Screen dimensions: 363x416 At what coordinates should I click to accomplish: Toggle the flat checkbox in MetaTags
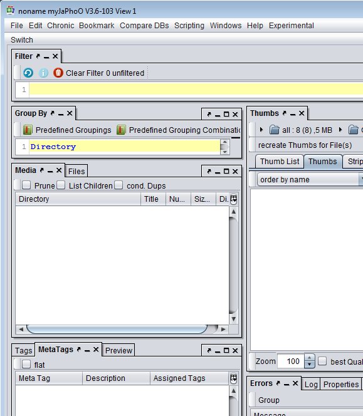point(26,364)
